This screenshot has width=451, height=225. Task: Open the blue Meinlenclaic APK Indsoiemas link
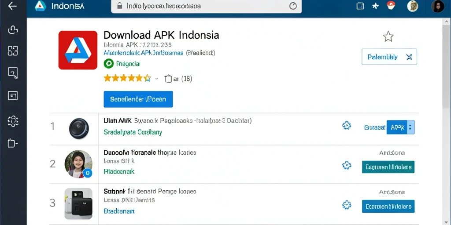point(143,53)
